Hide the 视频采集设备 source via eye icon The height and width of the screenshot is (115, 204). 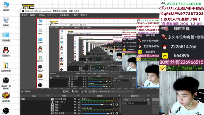pos(75,99)
